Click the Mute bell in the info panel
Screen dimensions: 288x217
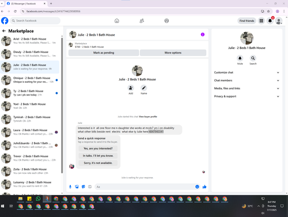click(240, 58)
